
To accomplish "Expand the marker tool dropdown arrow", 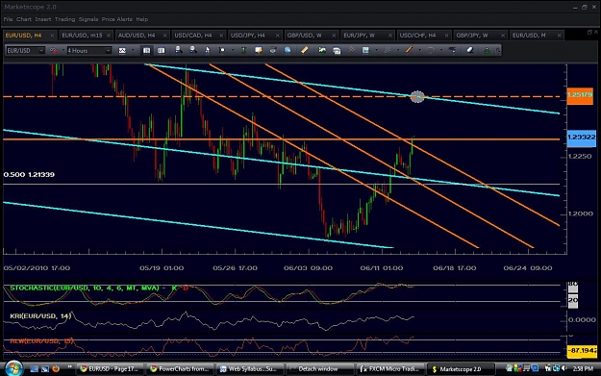I will pos(233,51).
